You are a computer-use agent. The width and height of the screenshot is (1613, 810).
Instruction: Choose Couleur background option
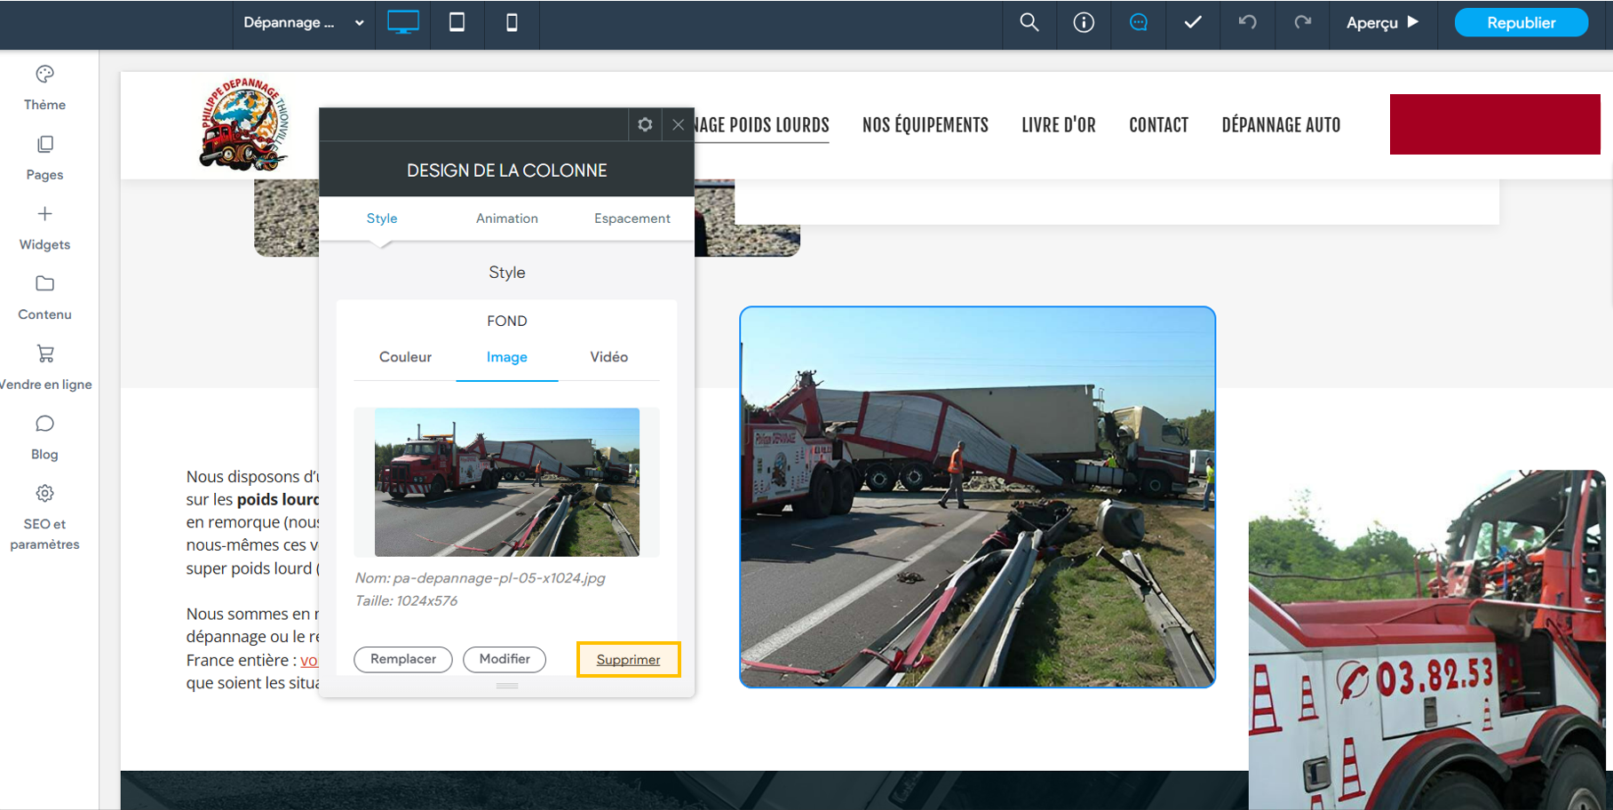(405, 357)
